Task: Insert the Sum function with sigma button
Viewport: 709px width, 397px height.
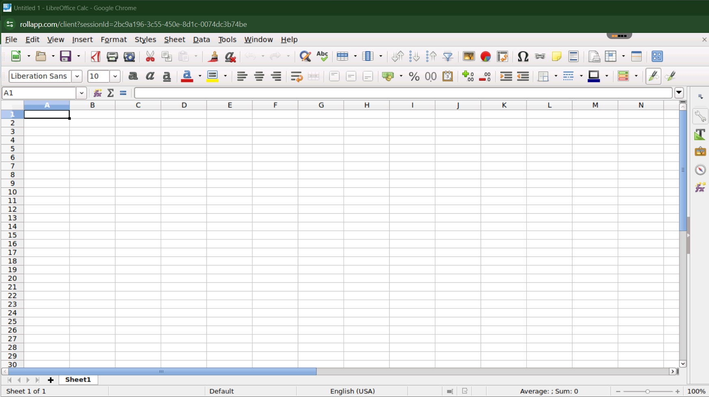Action: [x=110, y=93]
